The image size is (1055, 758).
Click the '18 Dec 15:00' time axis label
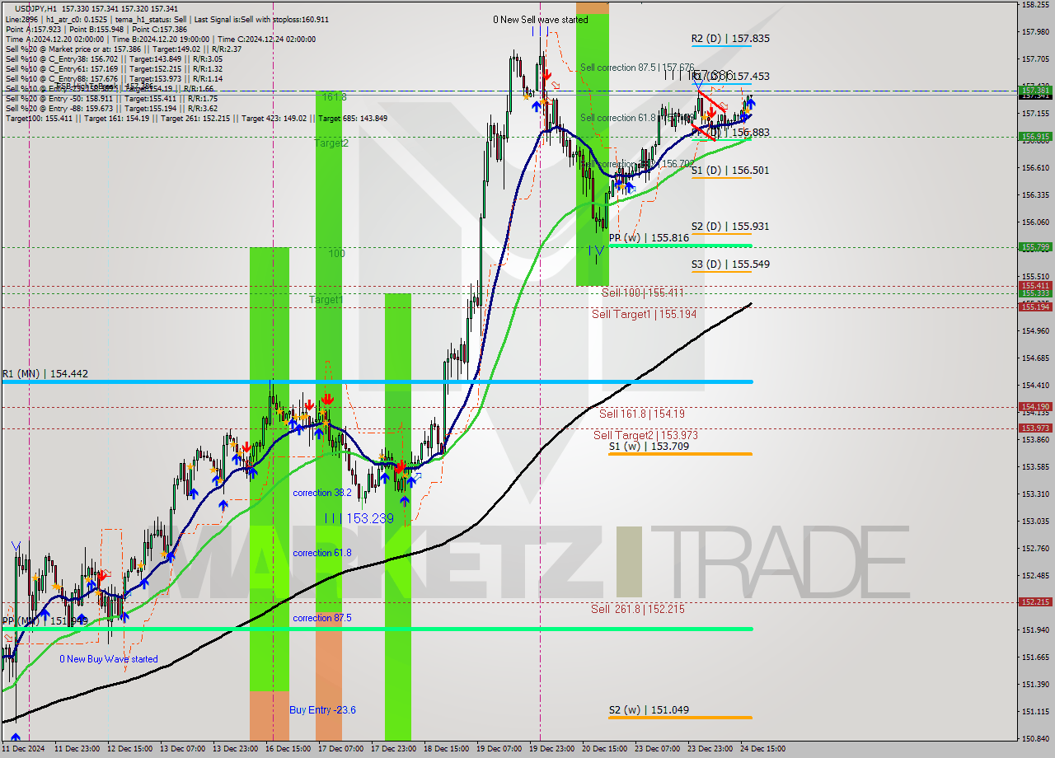[446, 750]
